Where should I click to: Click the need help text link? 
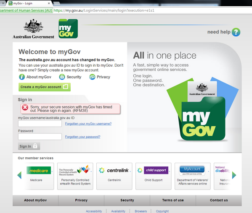click(219, 32)
